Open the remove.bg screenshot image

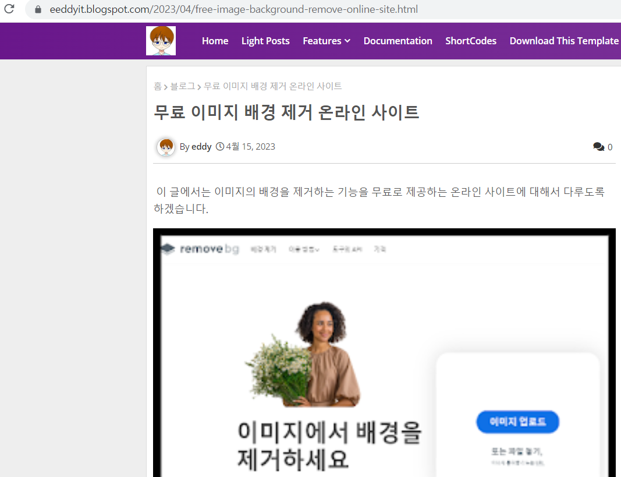(x=384, y=352)
